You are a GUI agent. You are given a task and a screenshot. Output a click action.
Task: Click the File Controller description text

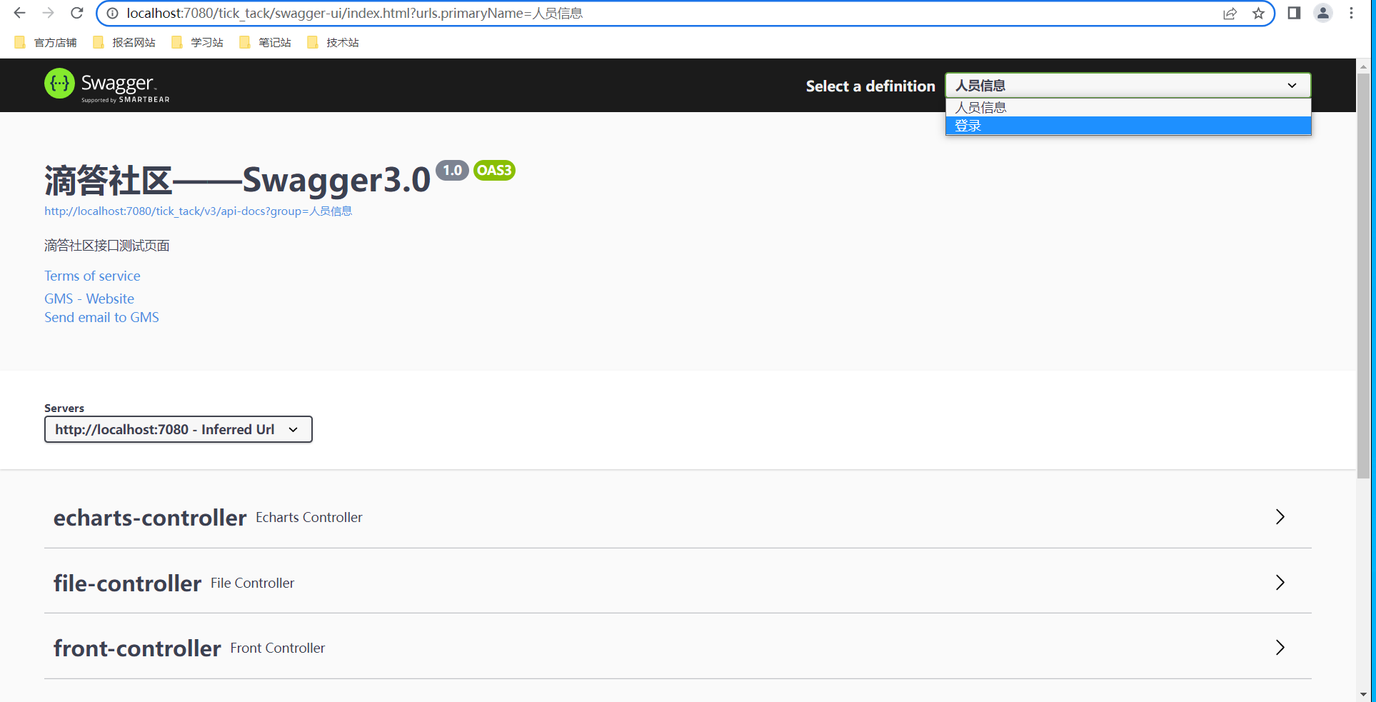tap(252, 583)
